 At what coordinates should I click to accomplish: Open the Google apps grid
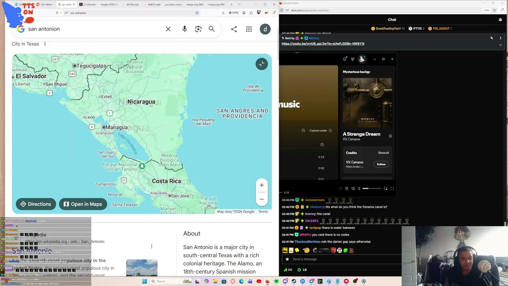(x=249, y=29)
